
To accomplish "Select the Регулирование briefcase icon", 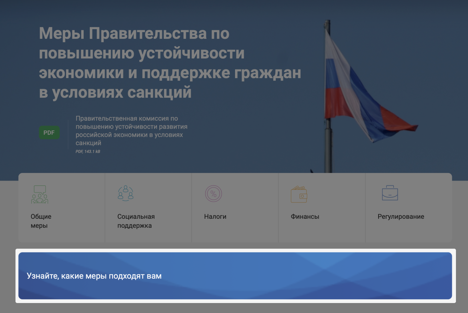I will tap(390, 193).
